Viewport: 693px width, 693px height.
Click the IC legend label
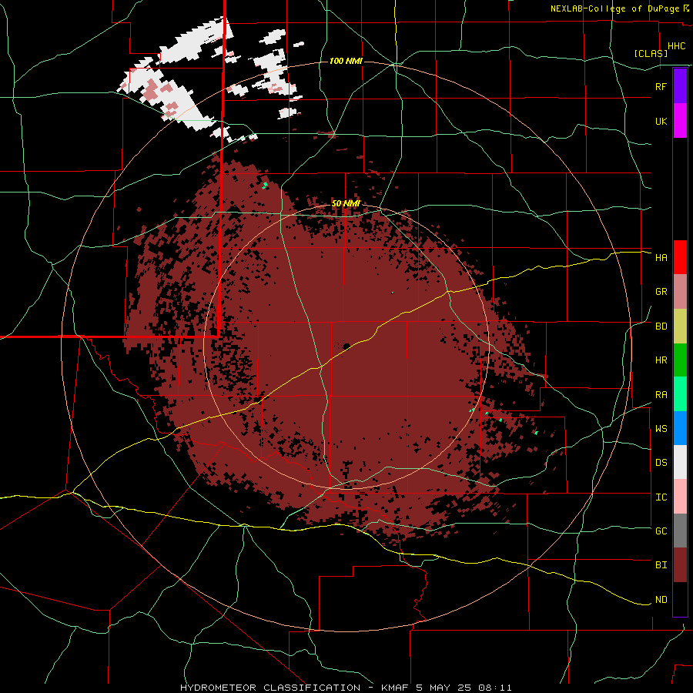[x=661, y=497]
